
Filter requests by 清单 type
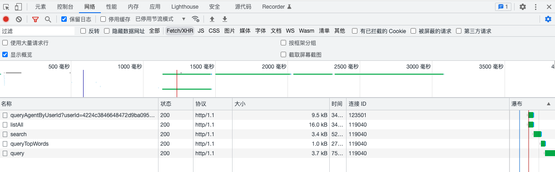[324, 31]
